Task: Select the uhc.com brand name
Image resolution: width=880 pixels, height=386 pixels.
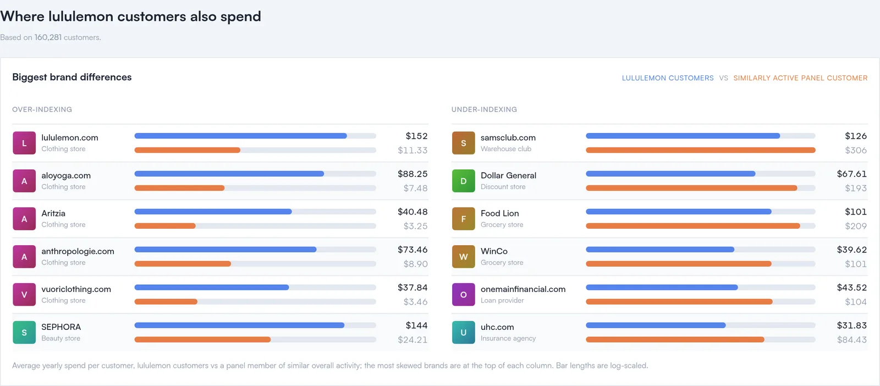Action: 497,327
